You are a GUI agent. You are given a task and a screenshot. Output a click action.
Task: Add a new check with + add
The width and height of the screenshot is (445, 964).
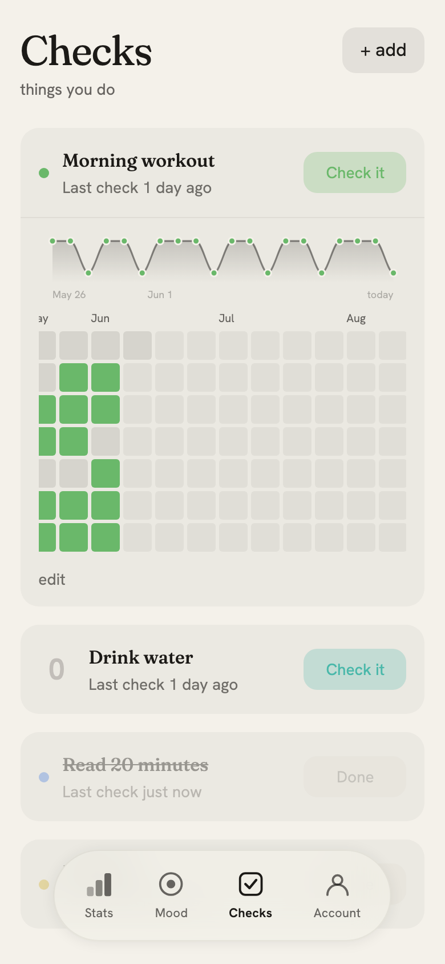click(383, 50)
